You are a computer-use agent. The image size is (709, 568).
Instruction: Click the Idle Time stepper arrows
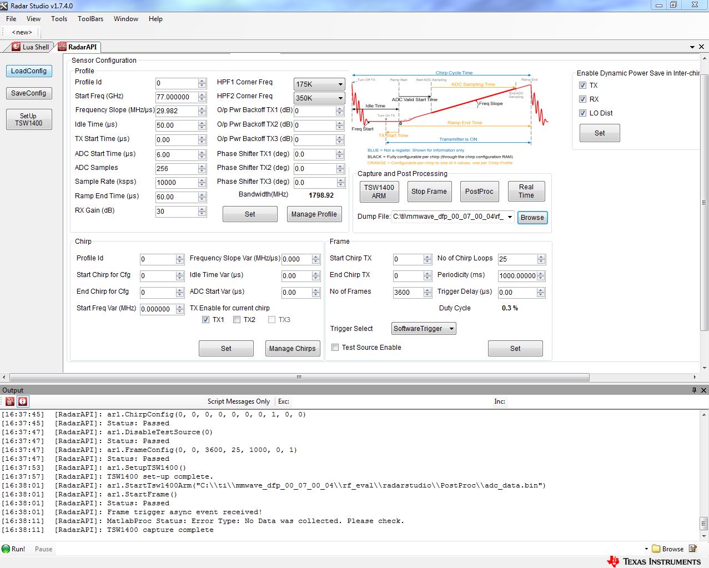[x=202, y=125]
